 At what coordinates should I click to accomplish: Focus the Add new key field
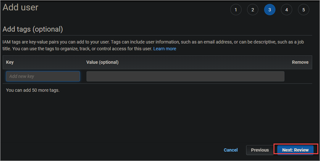(x=43, y=76)
